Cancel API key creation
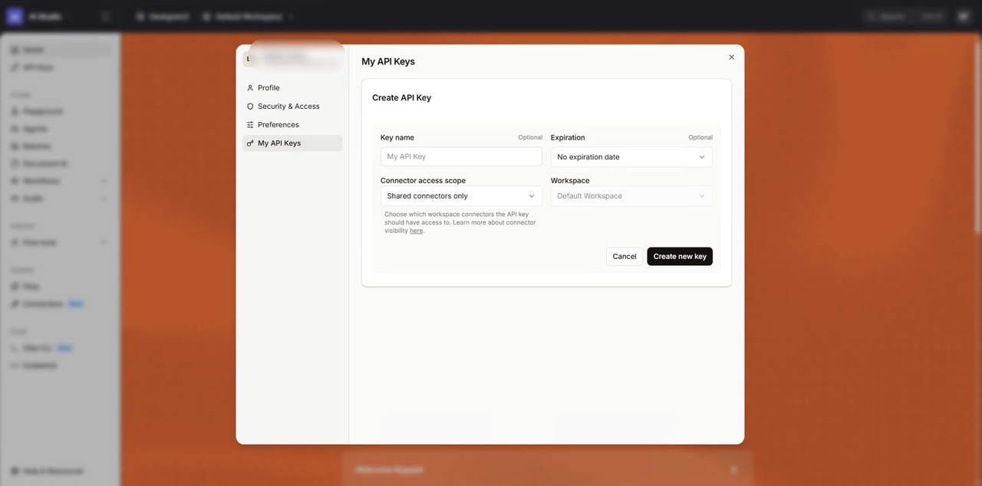Image resolution: width=982 pixels, height=486 pixels. coord(624,257)
